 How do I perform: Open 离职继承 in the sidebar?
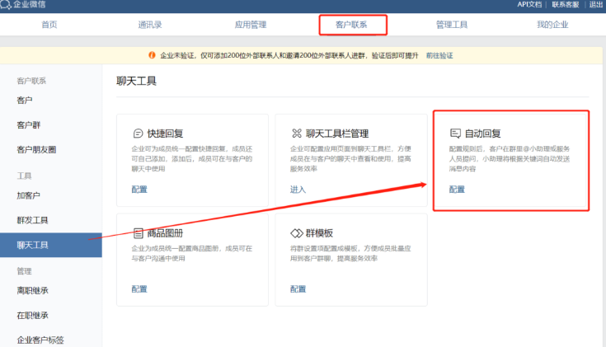coord(33,290)
